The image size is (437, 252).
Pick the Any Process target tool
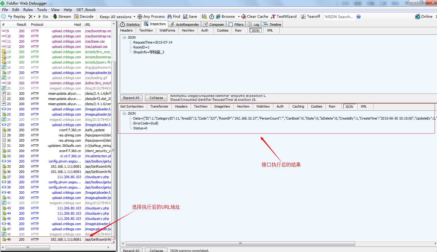(x=151, y=17)
